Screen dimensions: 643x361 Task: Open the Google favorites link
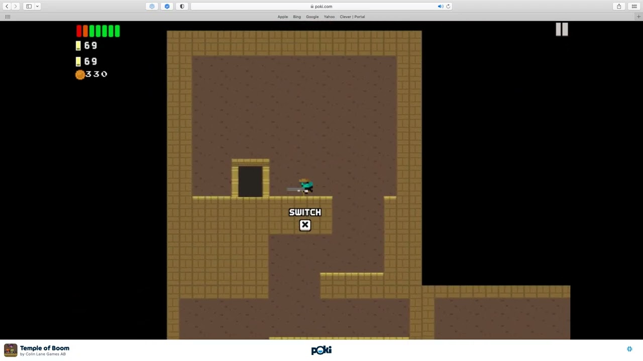pyautogui.click(x=312, y=17)
